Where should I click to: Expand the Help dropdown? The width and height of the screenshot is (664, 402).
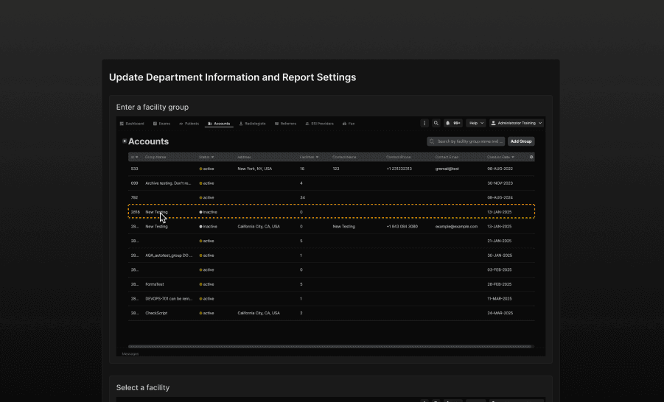(475, 123)
